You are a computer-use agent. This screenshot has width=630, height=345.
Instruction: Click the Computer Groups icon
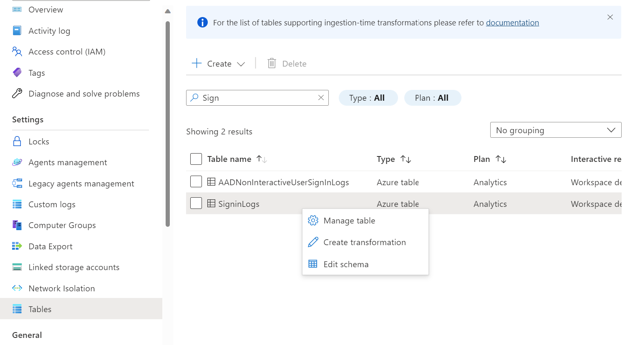coord(17,225)
